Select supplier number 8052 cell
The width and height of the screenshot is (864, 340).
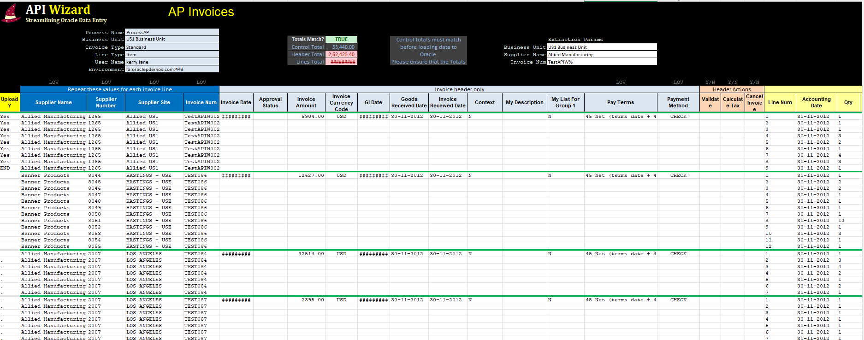(x=106, y=227)
